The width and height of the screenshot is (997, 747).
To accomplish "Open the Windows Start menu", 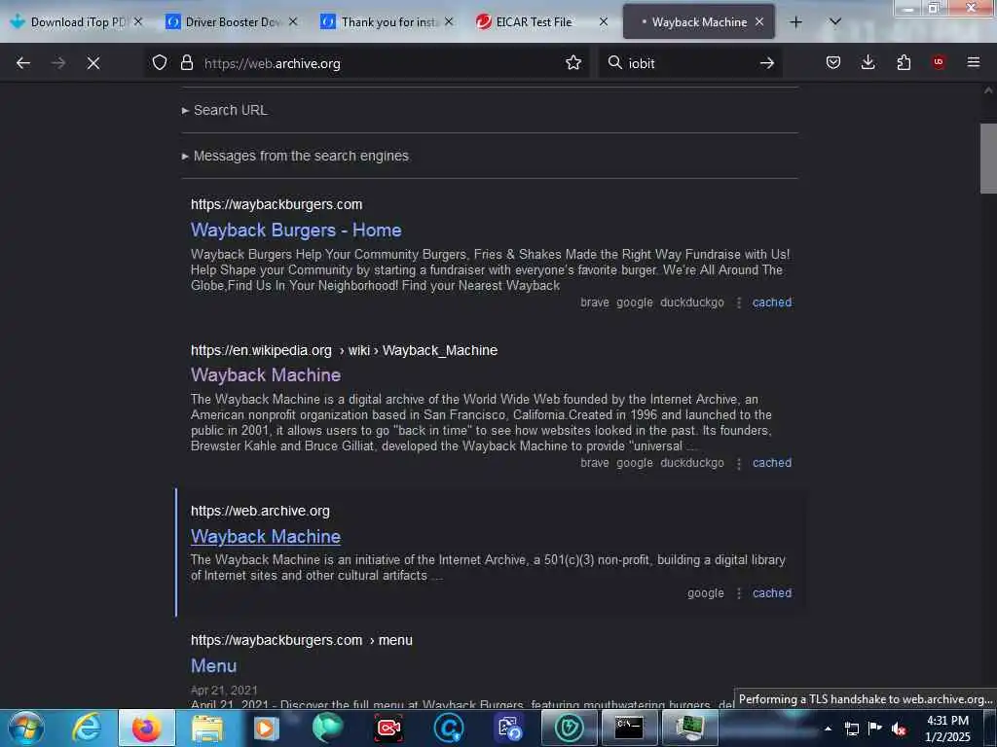I will pos(26,728).
